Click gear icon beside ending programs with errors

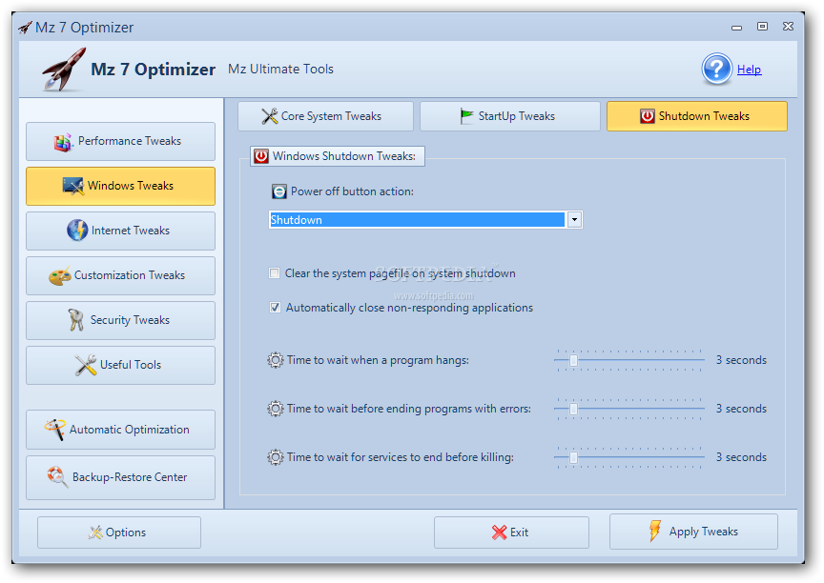click(275, 409)
